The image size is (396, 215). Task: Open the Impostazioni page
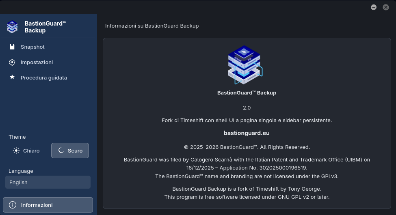pyautogui.click(x=48, y=62)
